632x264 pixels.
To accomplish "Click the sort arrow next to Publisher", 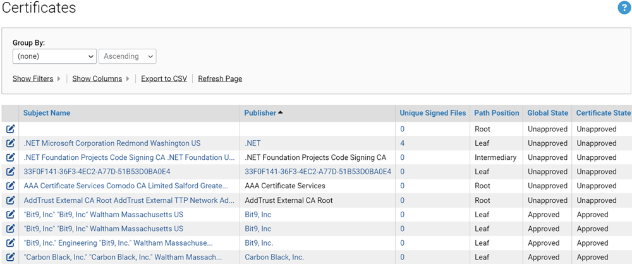I will (x=280, y=113).
